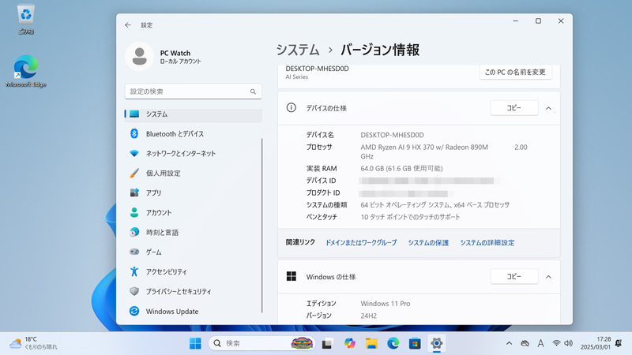Click the sidebar navigation scrollbar

point(262,226)
